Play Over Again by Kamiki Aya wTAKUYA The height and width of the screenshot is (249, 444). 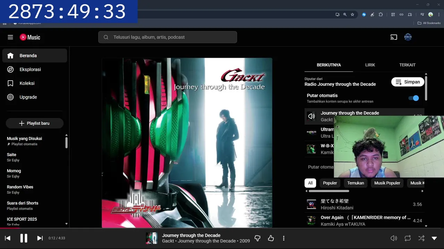[364, 220]
